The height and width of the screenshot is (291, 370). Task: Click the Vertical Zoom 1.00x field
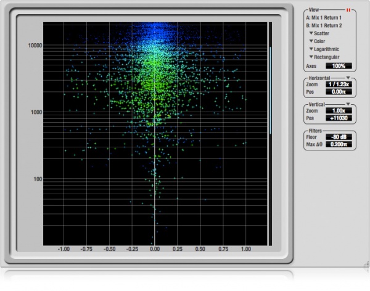point(338,110)
